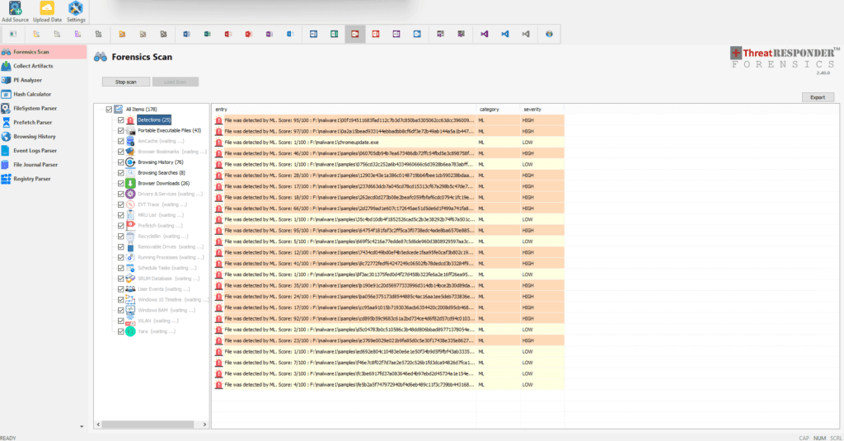Open Event Logs Parser in the sidebar
Image resolution: width=844 pixels, height=441 pixels.
[43, 150]
